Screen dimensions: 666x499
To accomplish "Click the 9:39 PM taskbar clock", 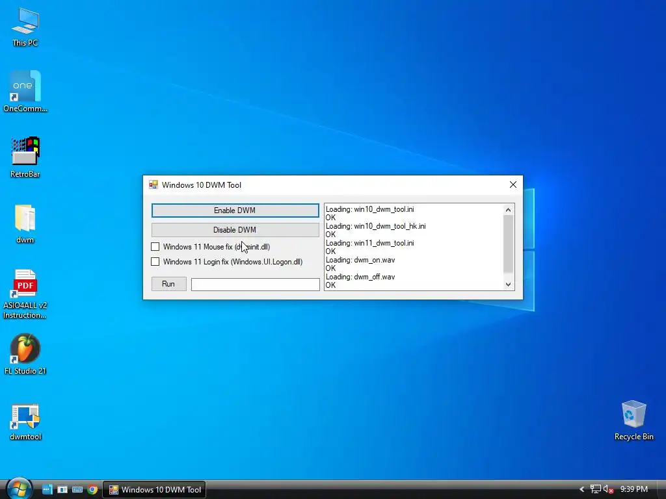I will click(633, 489).
